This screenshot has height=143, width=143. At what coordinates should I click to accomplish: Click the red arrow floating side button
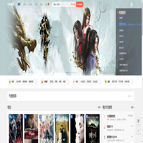point(139,130)
